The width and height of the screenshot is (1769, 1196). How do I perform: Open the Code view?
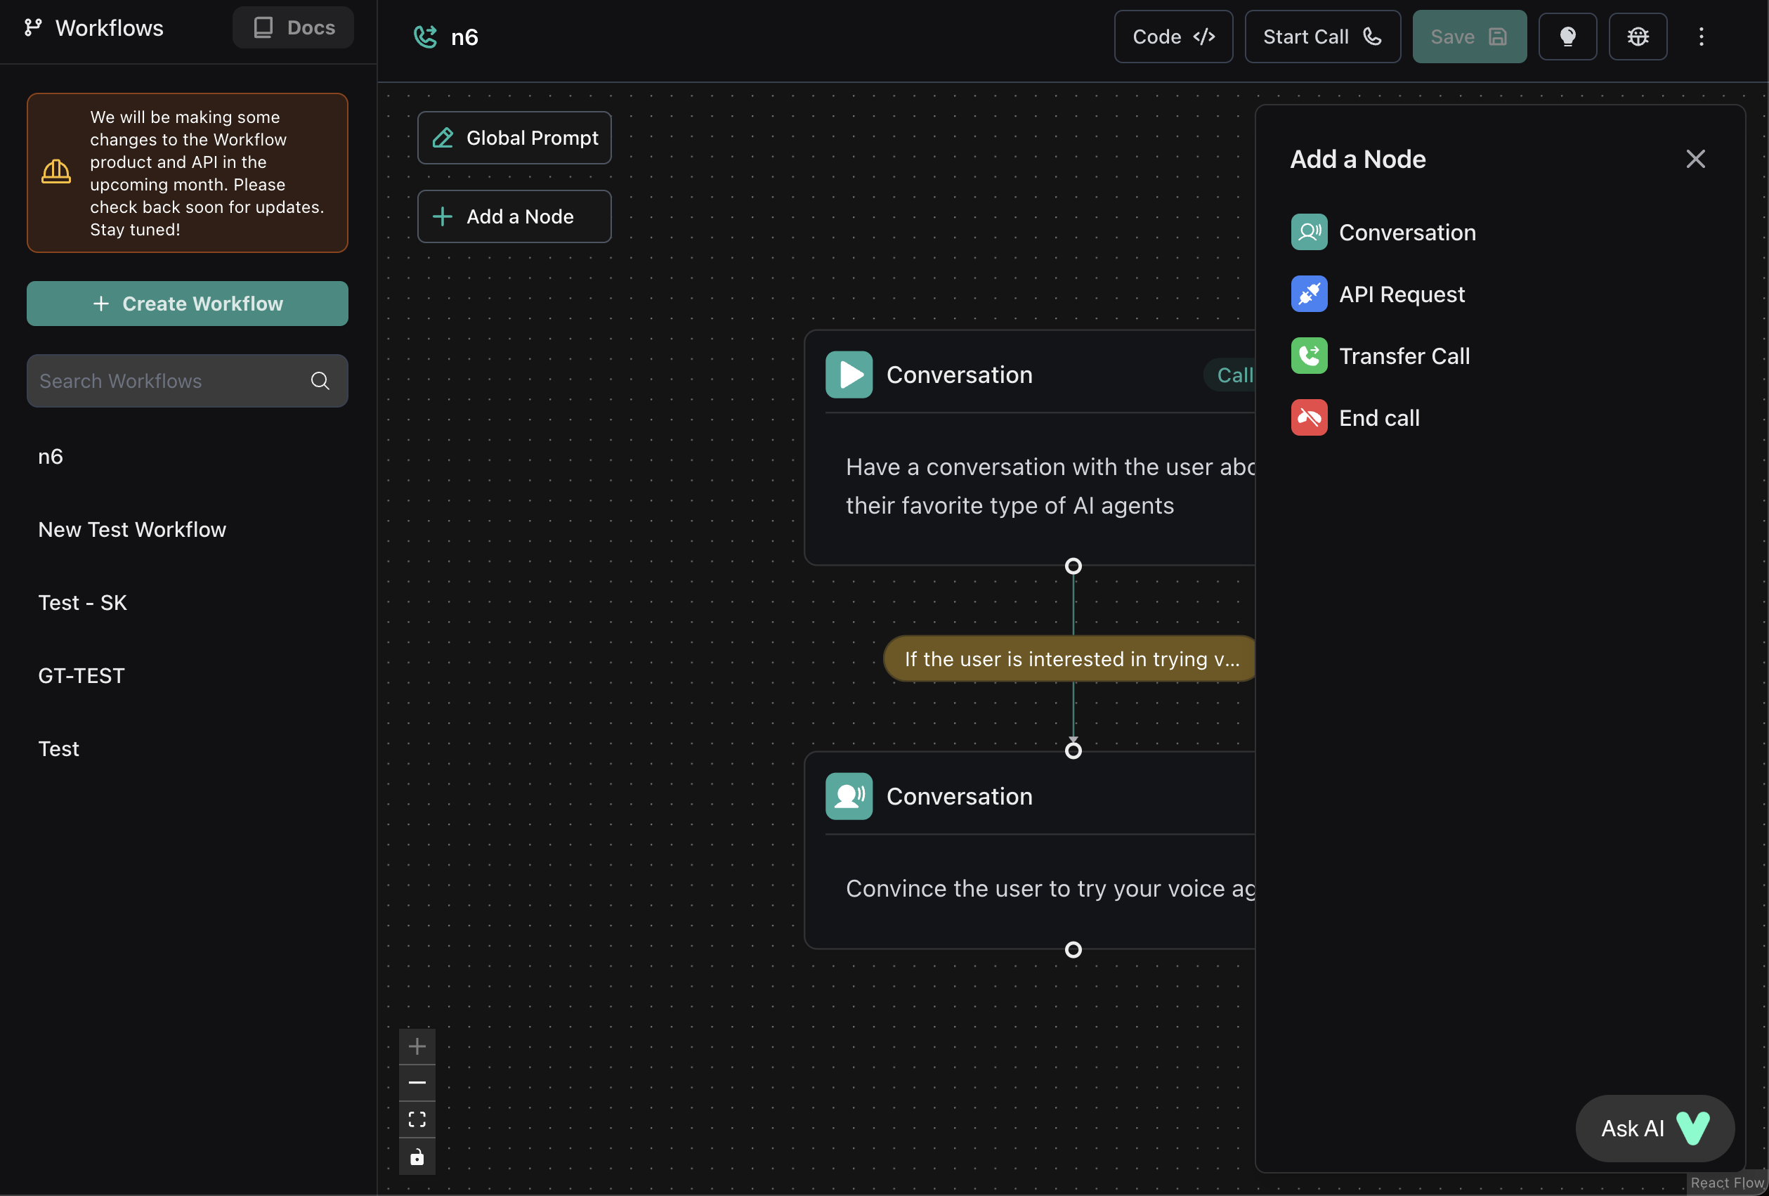click(x=1173, y=37)
